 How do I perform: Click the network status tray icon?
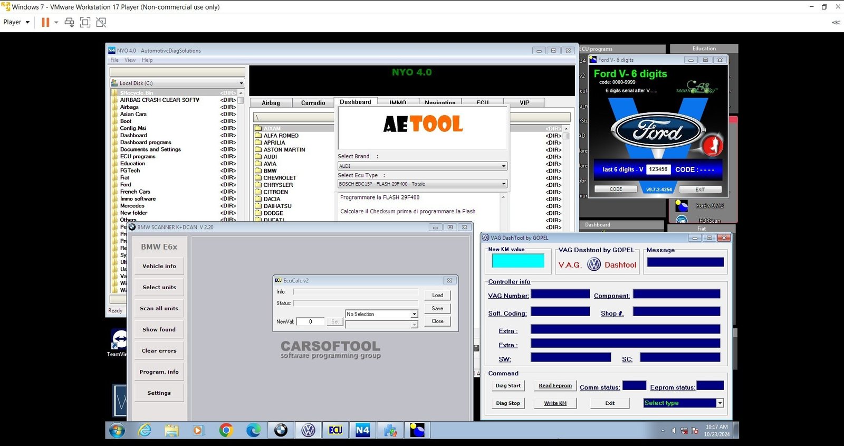684,431
